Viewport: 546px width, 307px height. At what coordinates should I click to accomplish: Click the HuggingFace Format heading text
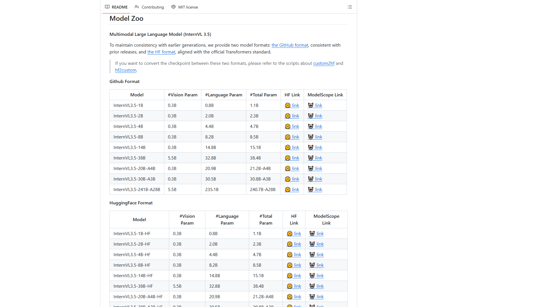131,203
